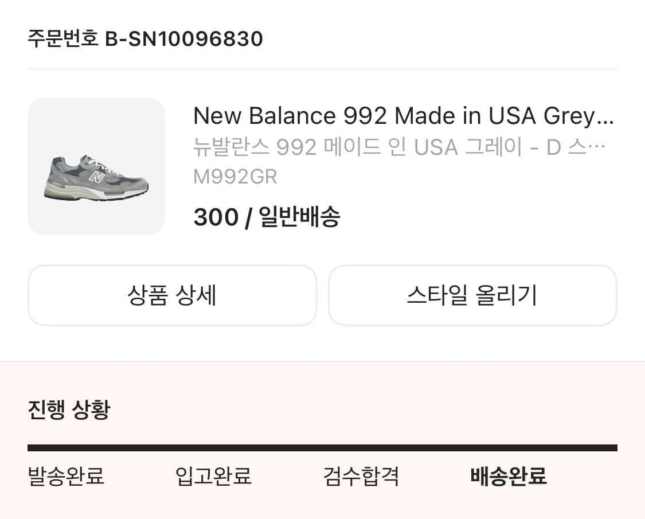Select the 발송완료 status step

(x=64, y=476)
